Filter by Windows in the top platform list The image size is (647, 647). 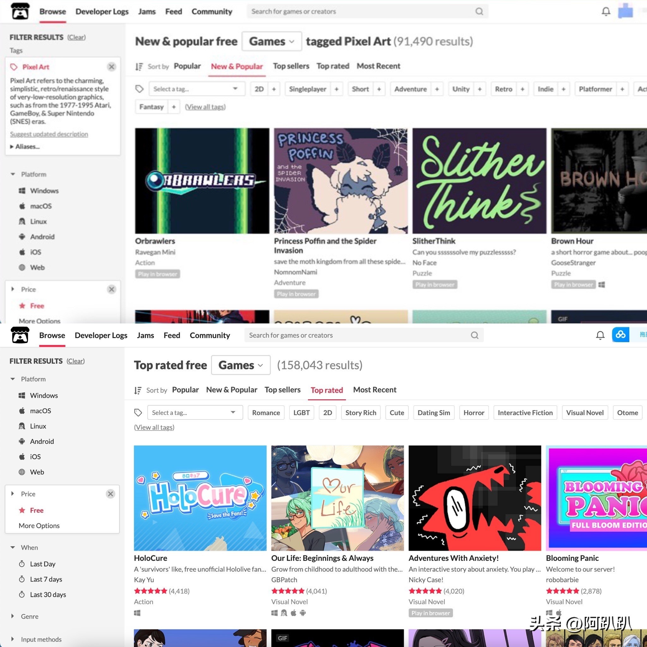click(39, 190)
